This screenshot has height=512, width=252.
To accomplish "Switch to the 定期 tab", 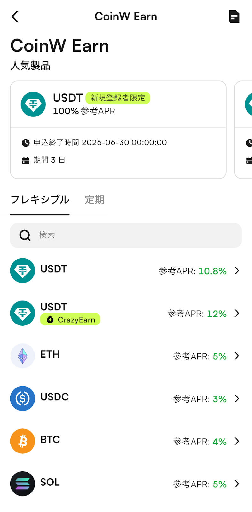I will click(x=94, y=200).
